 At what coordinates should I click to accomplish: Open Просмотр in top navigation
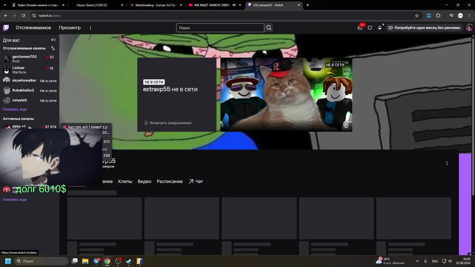[x=70, y=28]
